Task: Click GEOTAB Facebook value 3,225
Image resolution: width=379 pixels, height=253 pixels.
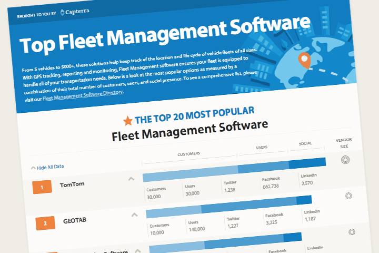Action: click(x=272, y=222)
